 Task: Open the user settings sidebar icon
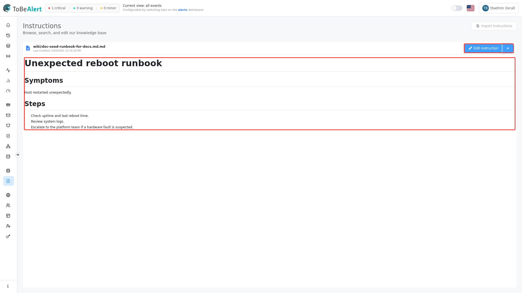[x=8, y=226]
